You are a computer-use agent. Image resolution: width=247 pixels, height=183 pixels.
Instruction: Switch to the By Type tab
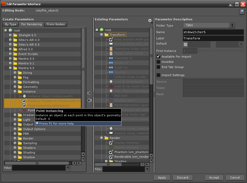(x=11, y=24)
